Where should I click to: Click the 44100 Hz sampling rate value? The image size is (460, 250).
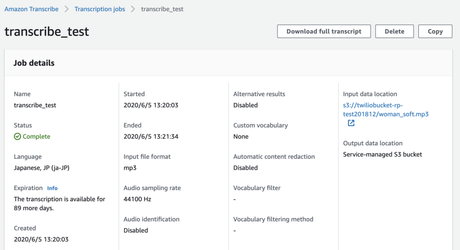pos(137,199)
